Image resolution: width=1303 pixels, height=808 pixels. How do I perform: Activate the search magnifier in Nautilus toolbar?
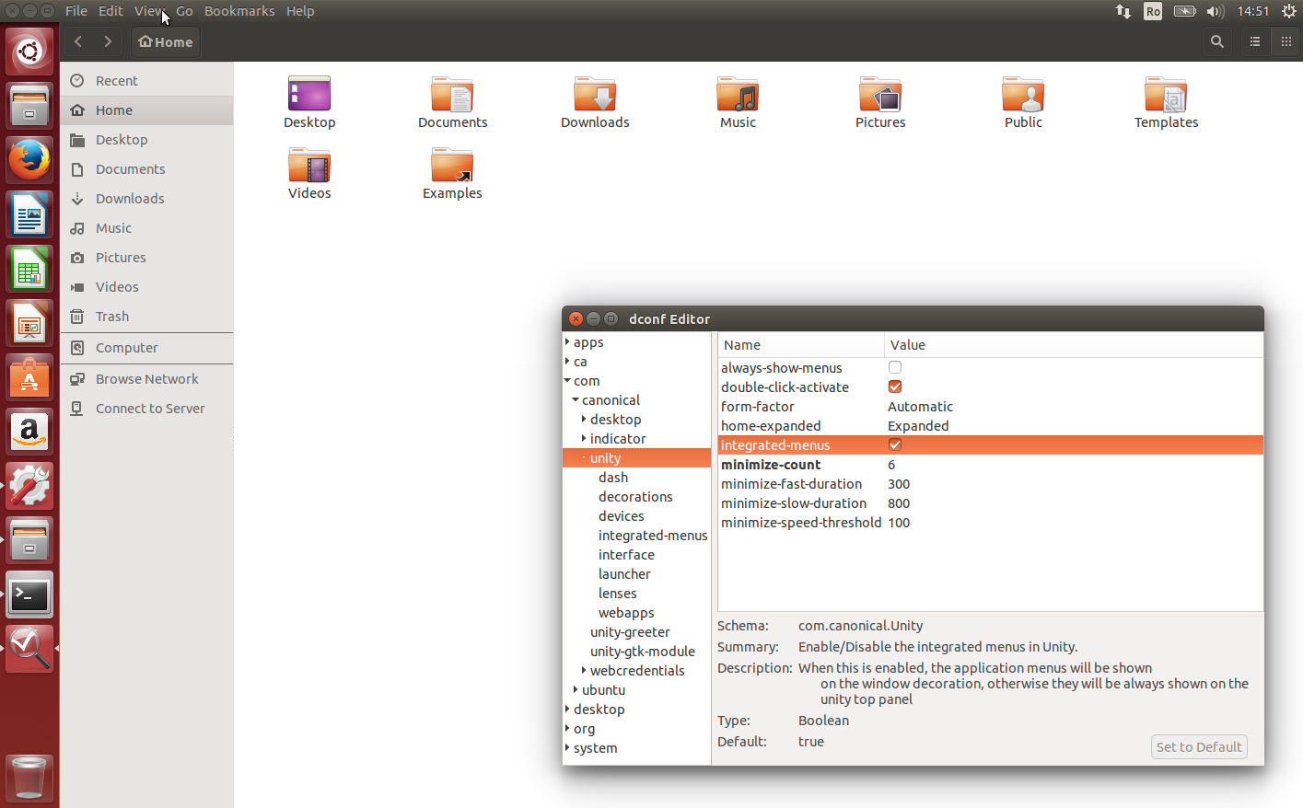[x=1216, y=41]
